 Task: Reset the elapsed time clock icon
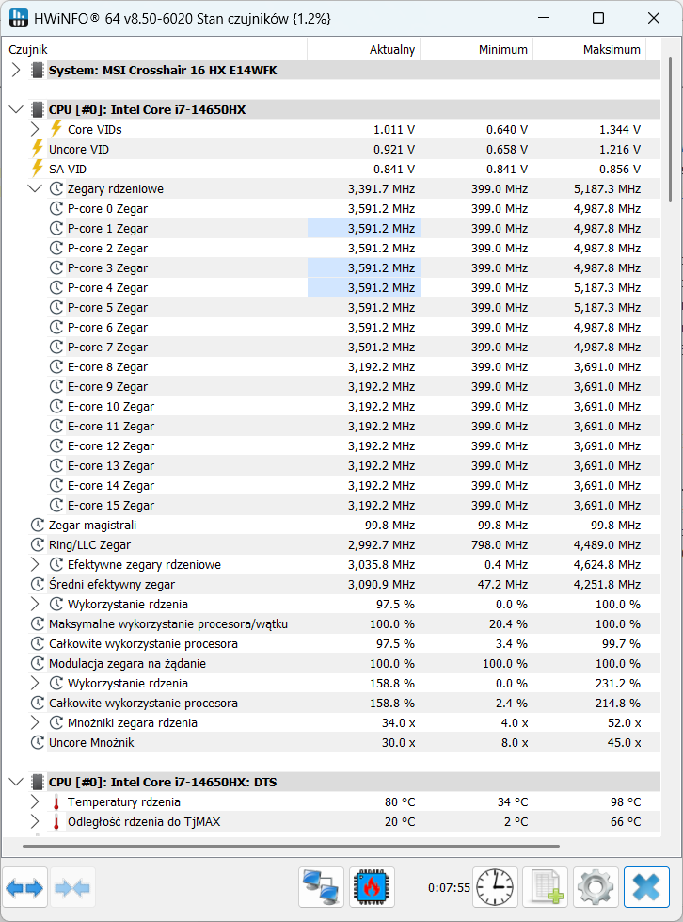tap(495, 887)
